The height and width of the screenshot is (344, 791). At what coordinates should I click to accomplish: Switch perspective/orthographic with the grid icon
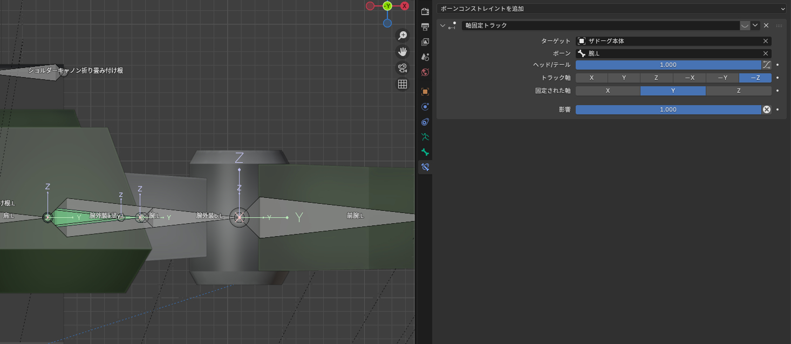(402, 84)
